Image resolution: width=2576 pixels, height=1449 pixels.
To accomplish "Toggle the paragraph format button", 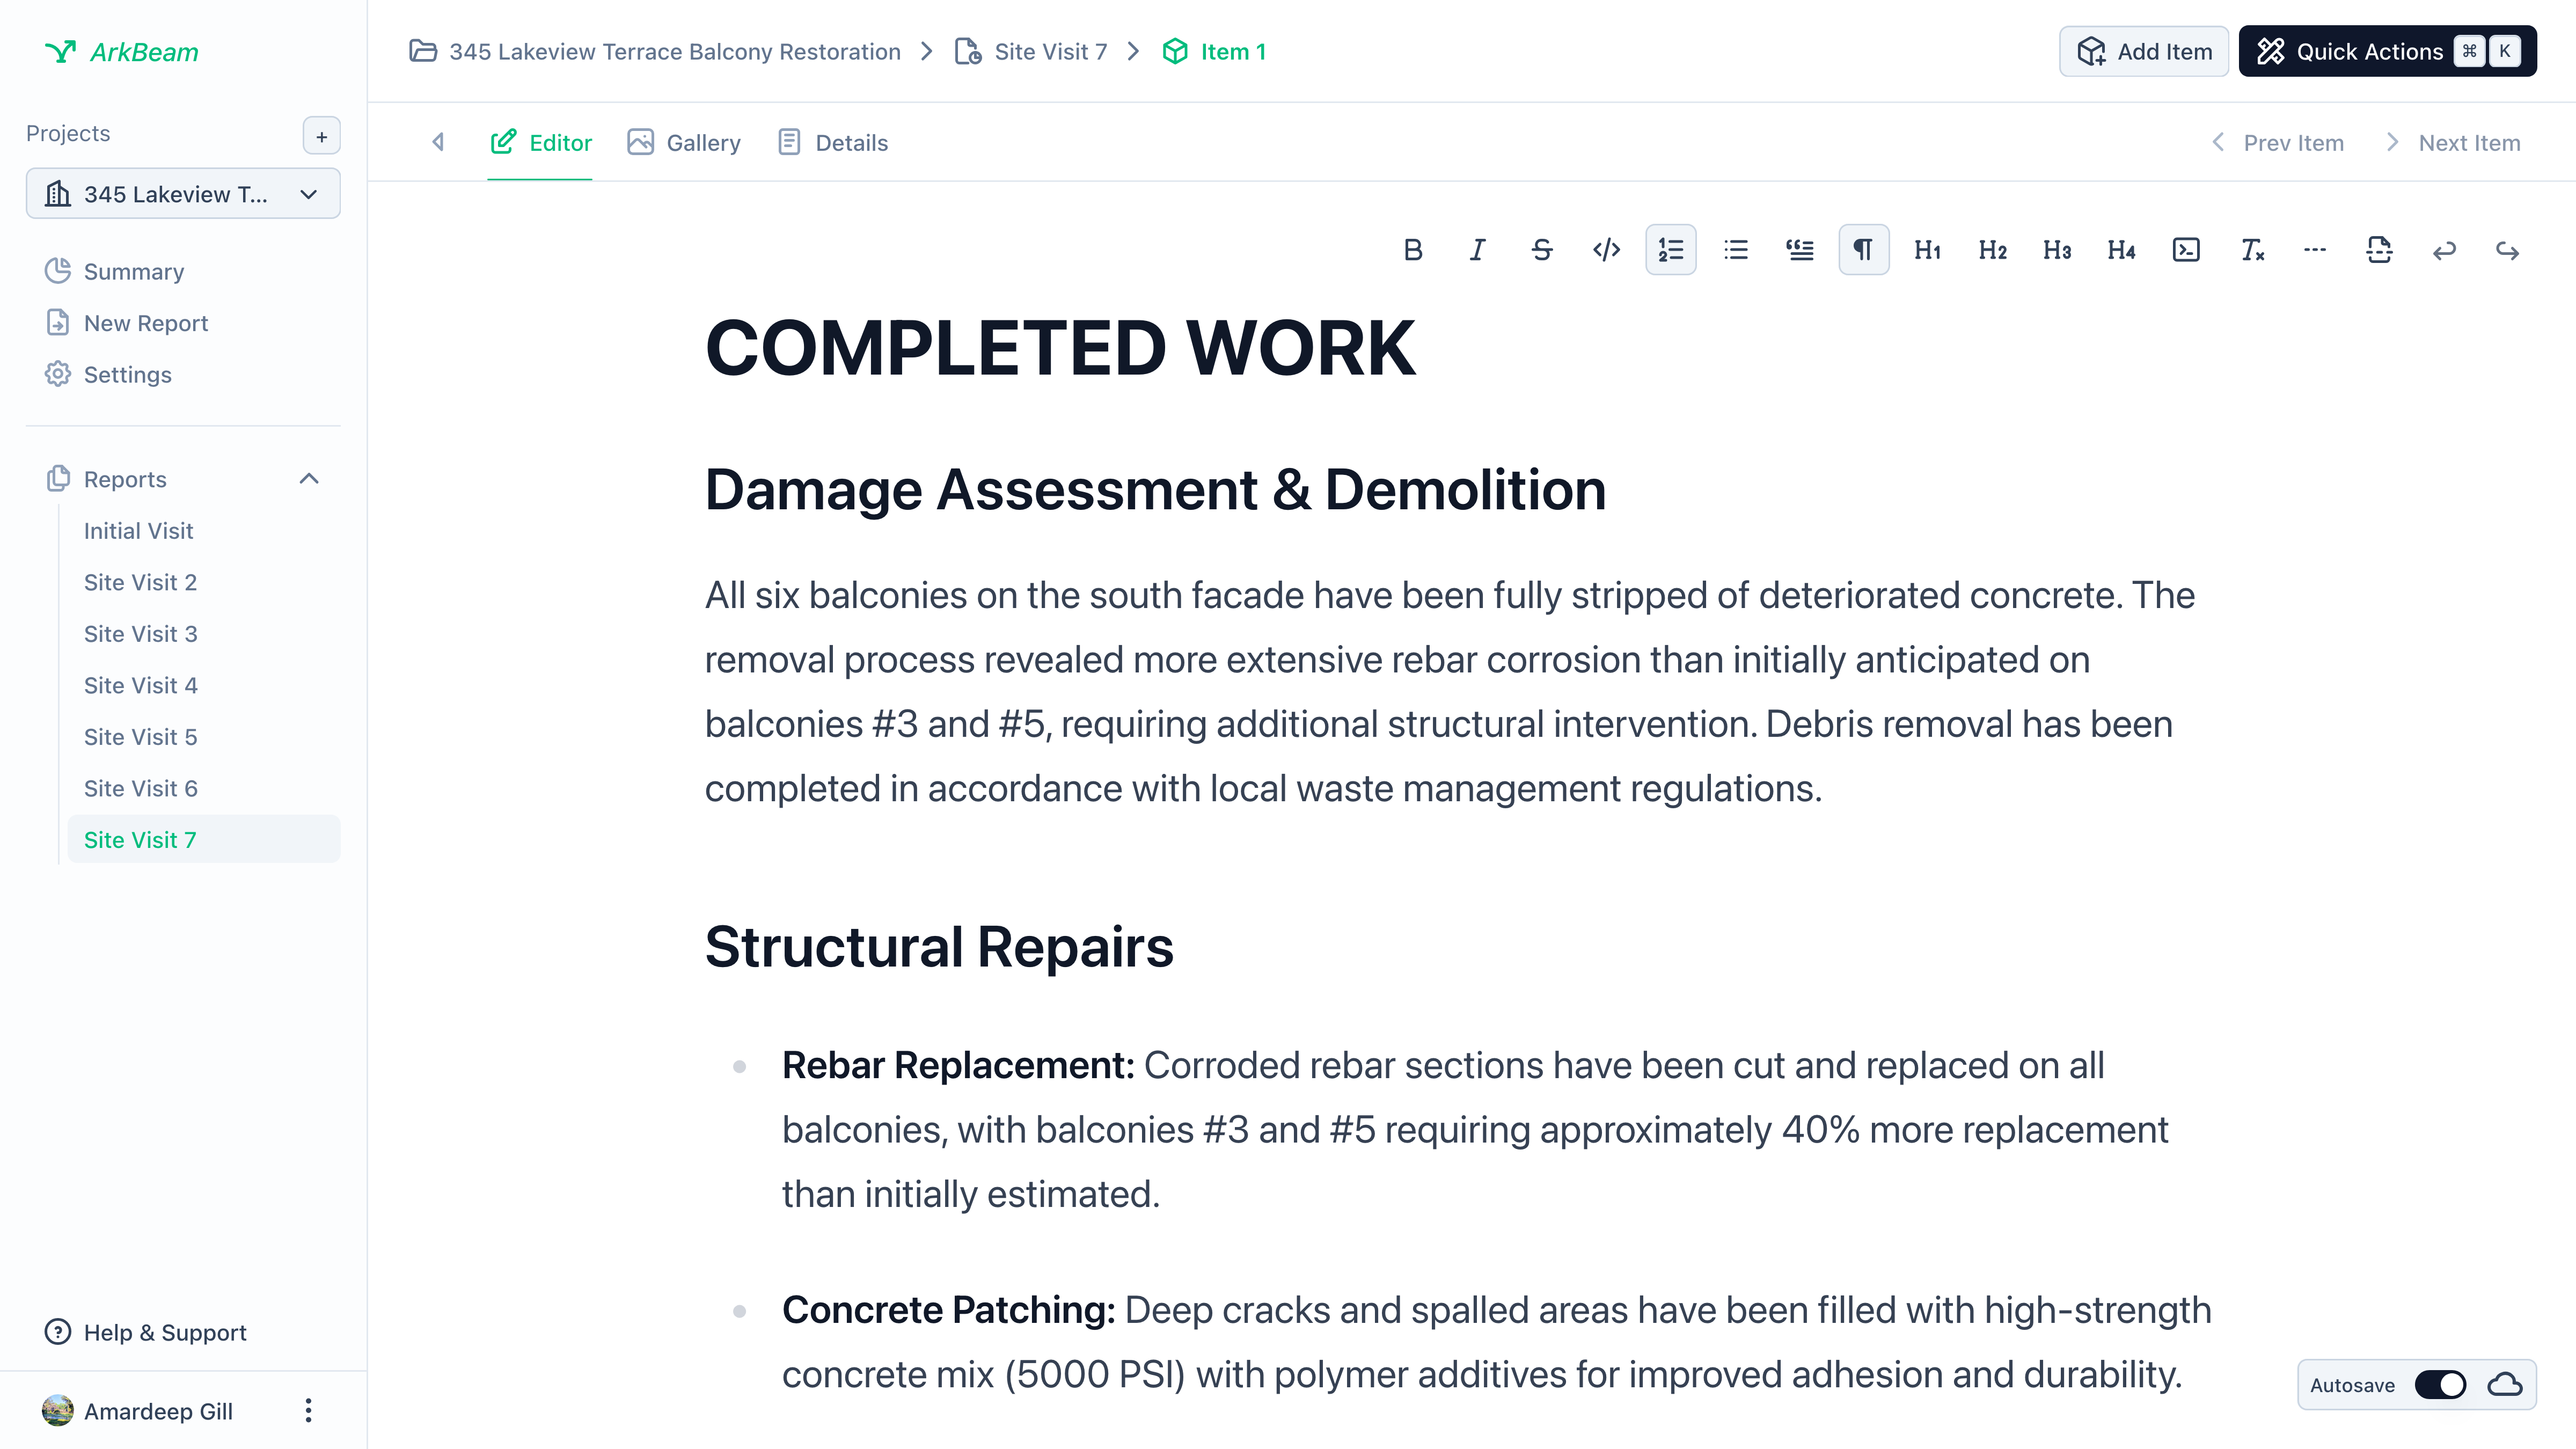I will pyautogui.click(x=1863, y=250).
